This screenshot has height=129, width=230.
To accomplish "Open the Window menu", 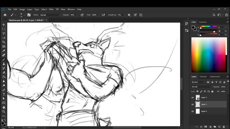I will point(71,9).
